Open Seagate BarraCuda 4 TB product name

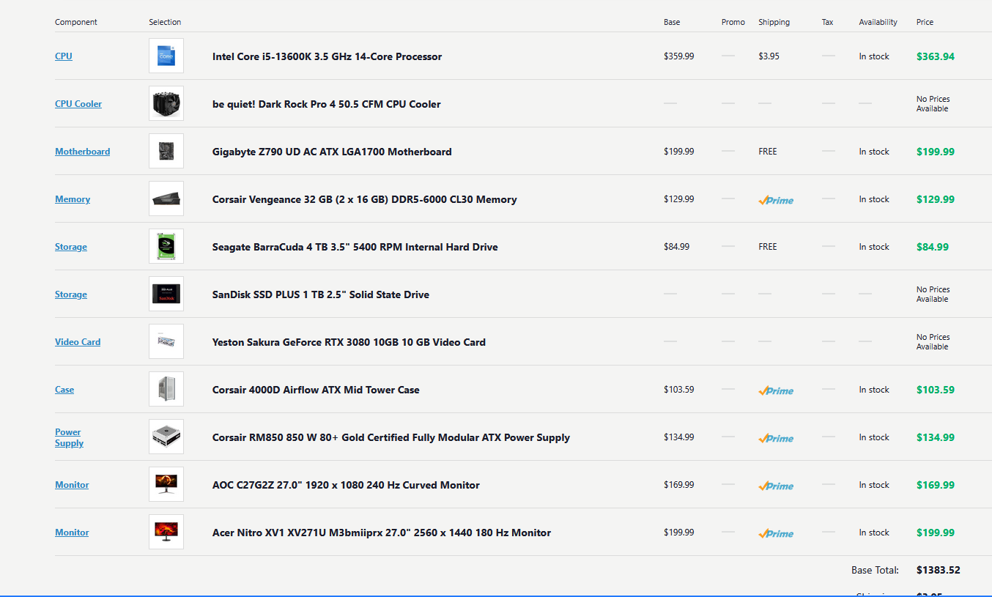[x=355, y=247]
